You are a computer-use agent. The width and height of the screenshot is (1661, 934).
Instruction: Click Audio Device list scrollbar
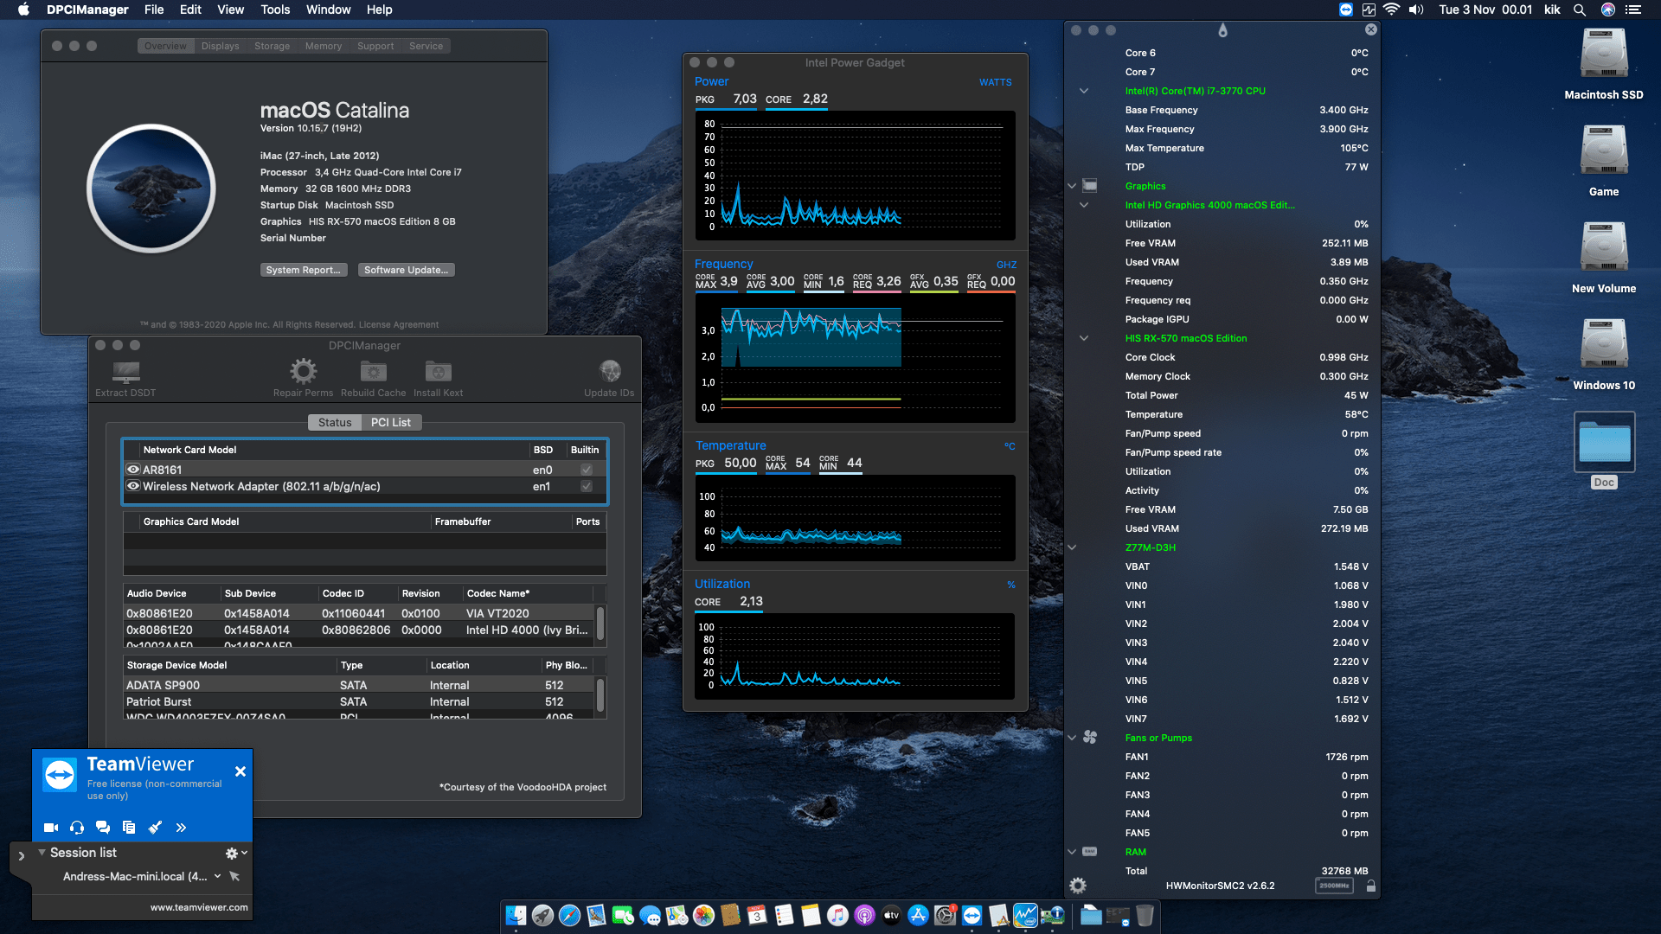click(x=600, y=623)
